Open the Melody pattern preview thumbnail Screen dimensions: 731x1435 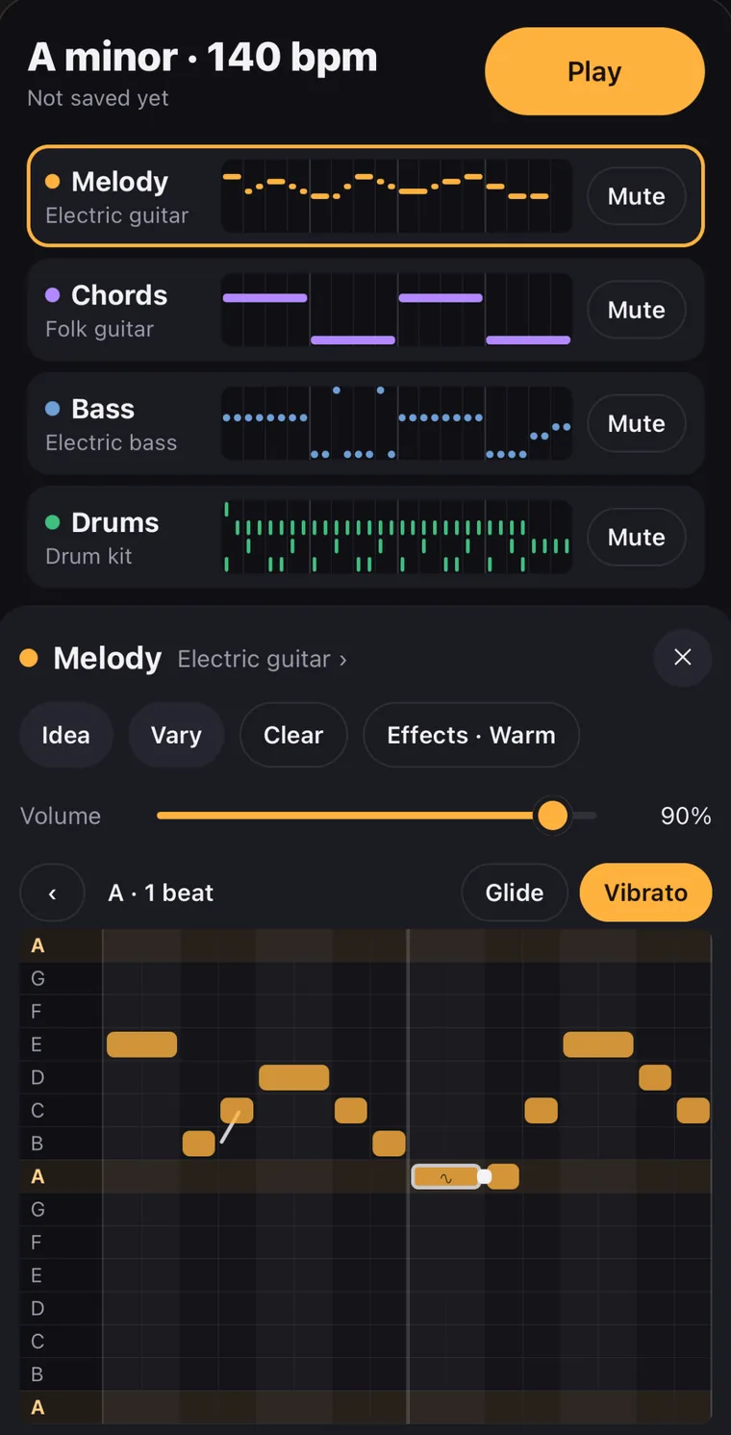click(396, 196)
